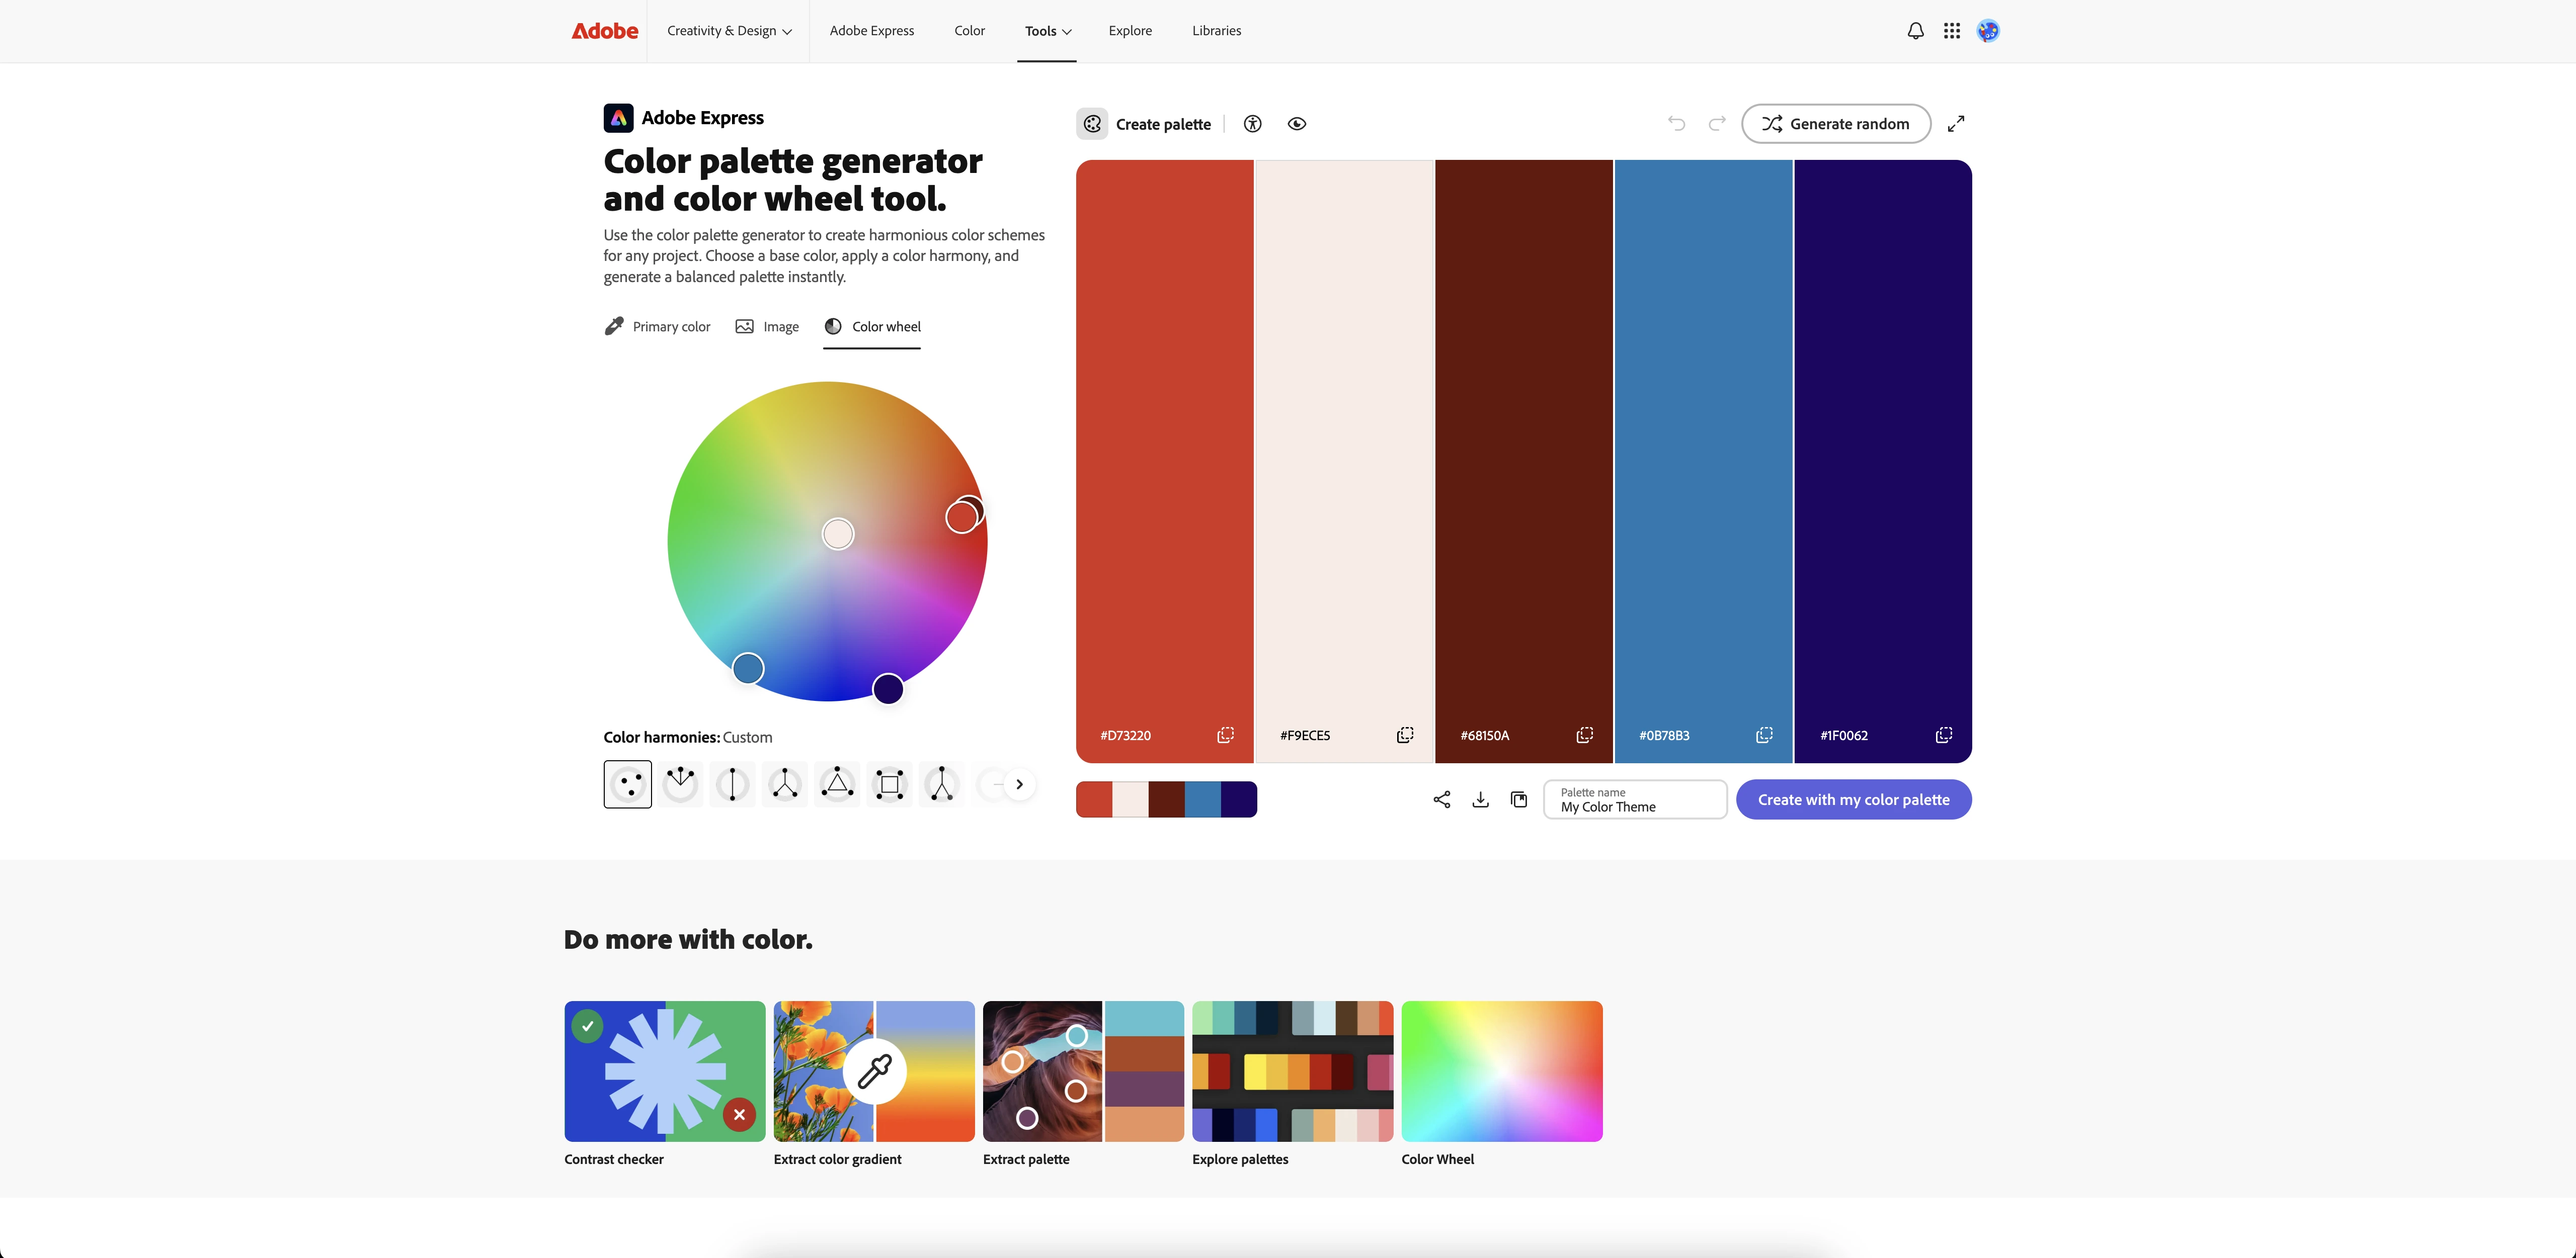
Task: Open the Color Wheel thumbnail
Action: [1502, 1071]
